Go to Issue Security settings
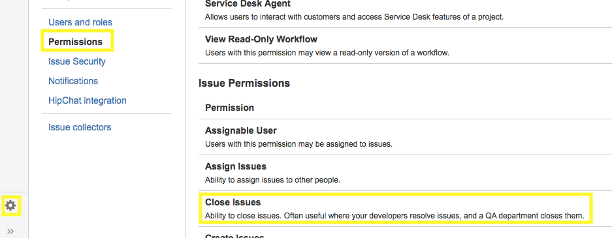The height and width of the screenshot is (238, 612). (x=77, y=61)
